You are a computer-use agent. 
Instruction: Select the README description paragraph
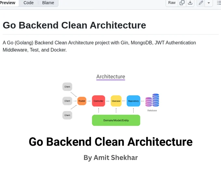pyautogui.click(x=99, y=46)
